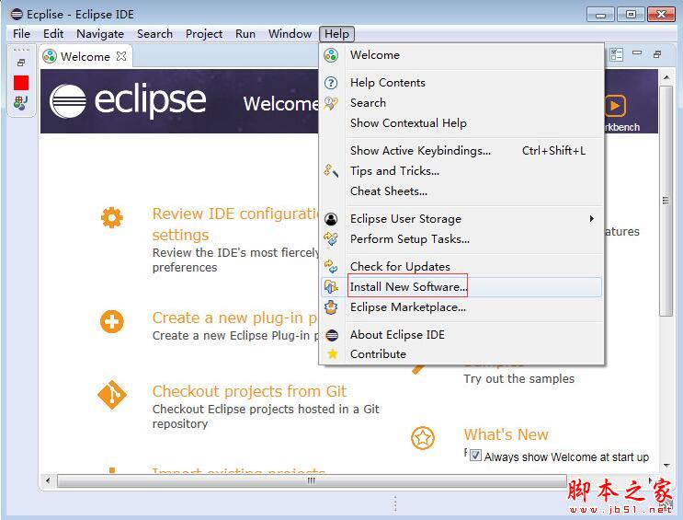
Task: Click the Check for Updates icon
Action: click(x=331, y=267)
